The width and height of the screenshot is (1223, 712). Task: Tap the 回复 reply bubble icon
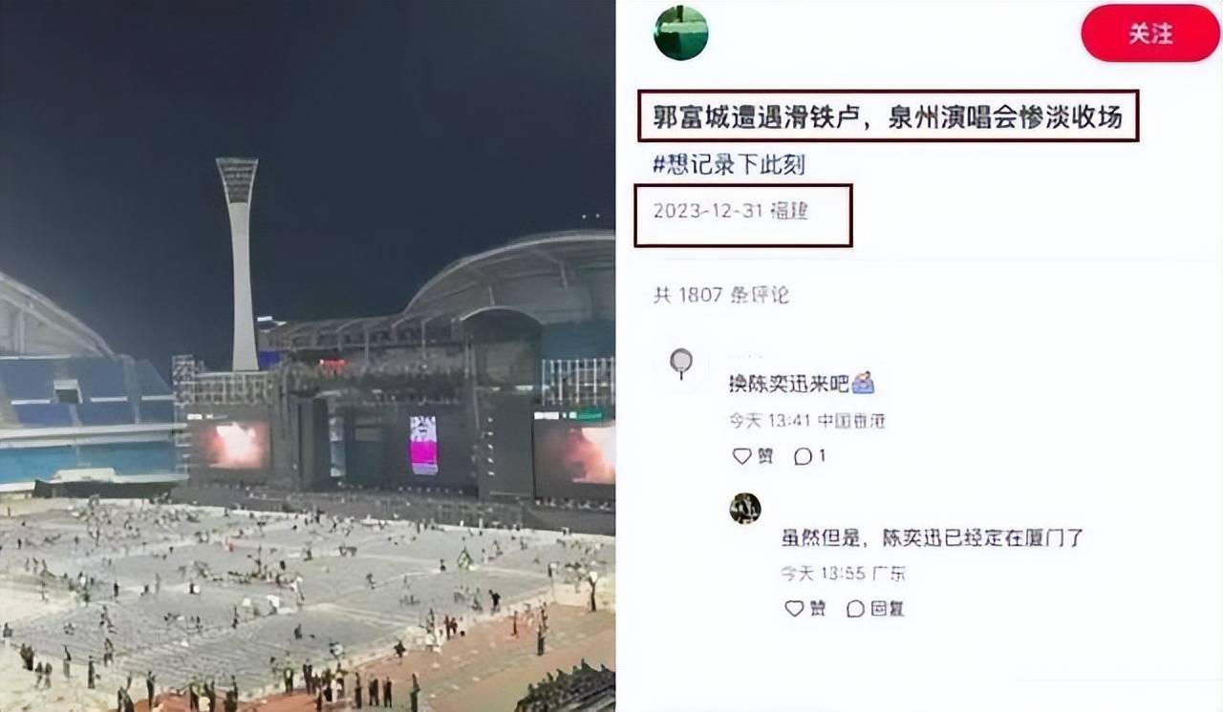[855, 608]
